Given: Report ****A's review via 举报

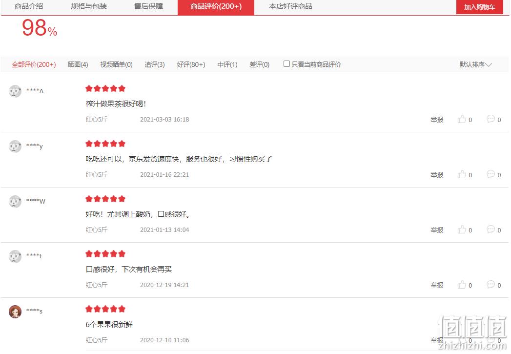Looking at the screenshot, I should (x=437, y=120).
